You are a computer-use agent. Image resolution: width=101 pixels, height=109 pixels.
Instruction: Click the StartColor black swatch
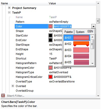(50, 35)
